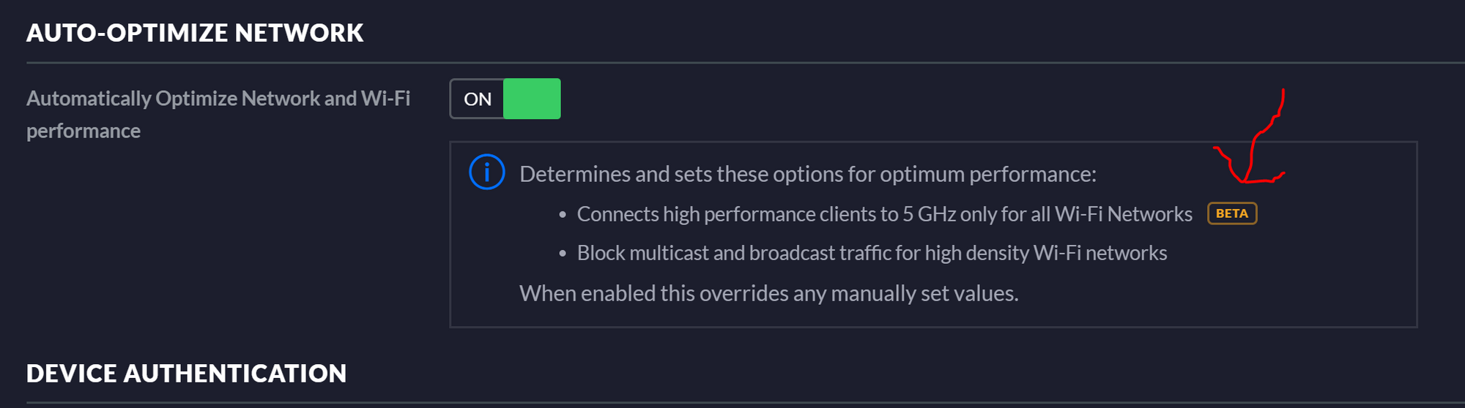Click 'When enabled this overrides any manually set values'
Screen dimensions: 1465x408
click(x=769, y=293)
